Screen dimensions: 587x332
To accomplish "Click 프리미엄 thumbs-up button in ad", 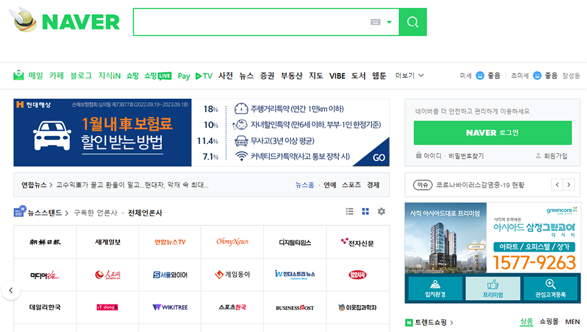I will (493, 289).
